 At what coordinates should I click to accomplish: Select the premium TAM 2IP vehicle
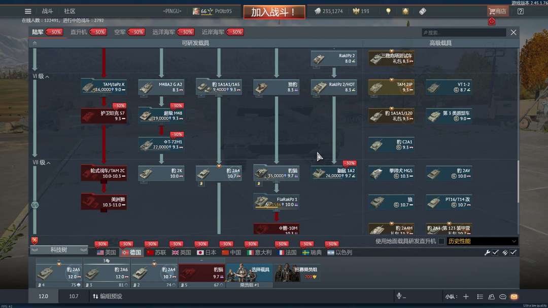[391, 87]
